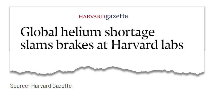Click the word helium in headline
The width and height of the screenshot is (208, 99).
click(x=81, y=32)
